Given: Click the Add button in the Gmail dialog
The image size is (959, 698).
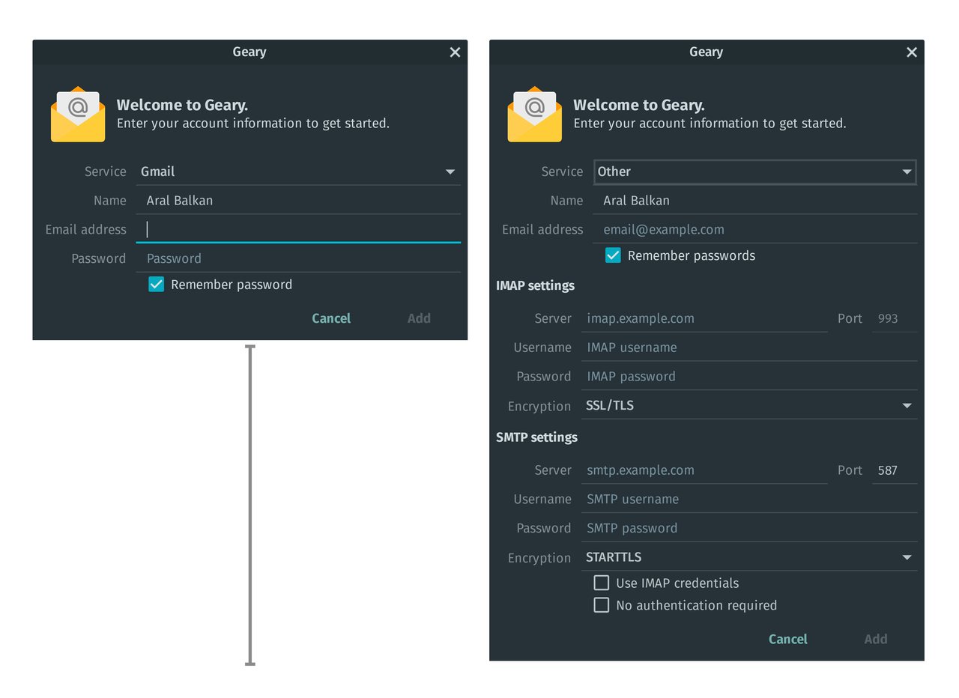Looking at the screenshot, I should [419, 318].
